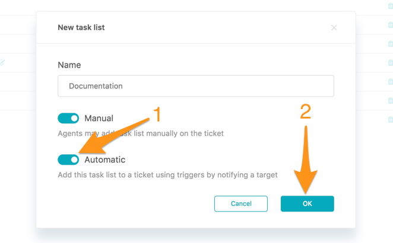Viewport: 393px width, 243px height.
Task: Close the New task list dialog
Action: tap(334, 28)
